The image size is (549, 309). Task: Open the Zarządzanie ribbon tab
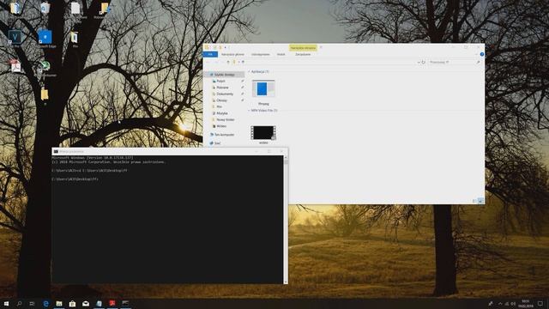click(303, 54)
